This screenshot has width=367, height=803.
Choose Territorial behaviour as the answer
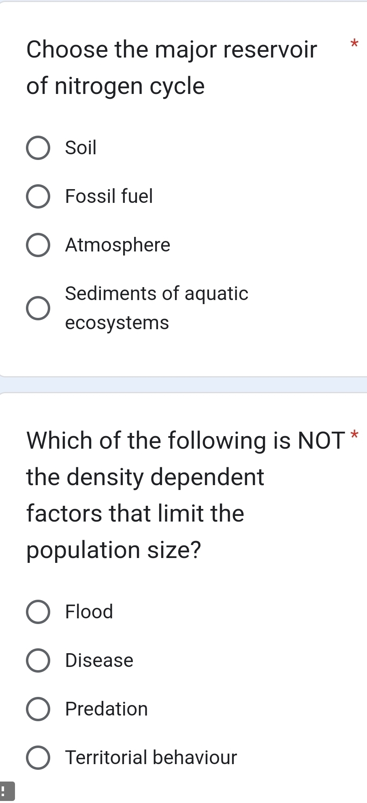point(38,758)
